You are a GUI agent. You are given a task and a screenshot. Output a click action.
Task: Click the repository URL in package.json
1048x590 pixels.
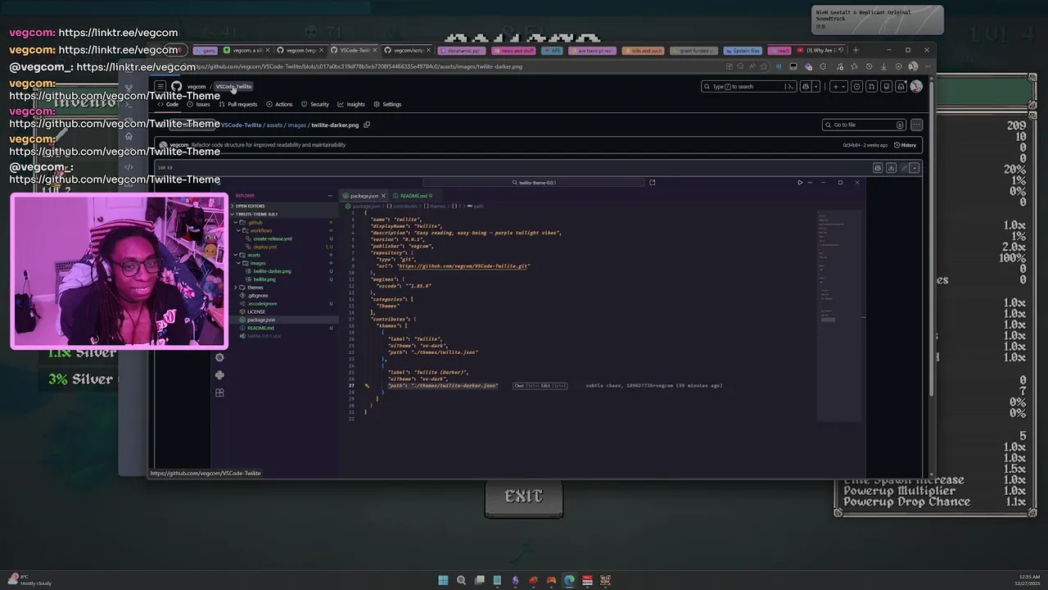coord(464,266)
